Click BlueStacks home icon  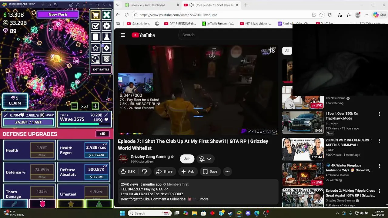tap(49, 5)
